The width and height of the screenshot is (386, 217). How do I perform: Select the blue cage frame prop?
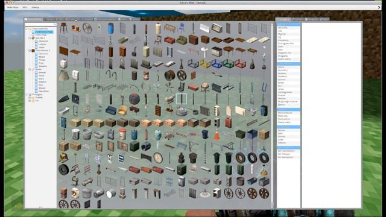click(217, 63)
